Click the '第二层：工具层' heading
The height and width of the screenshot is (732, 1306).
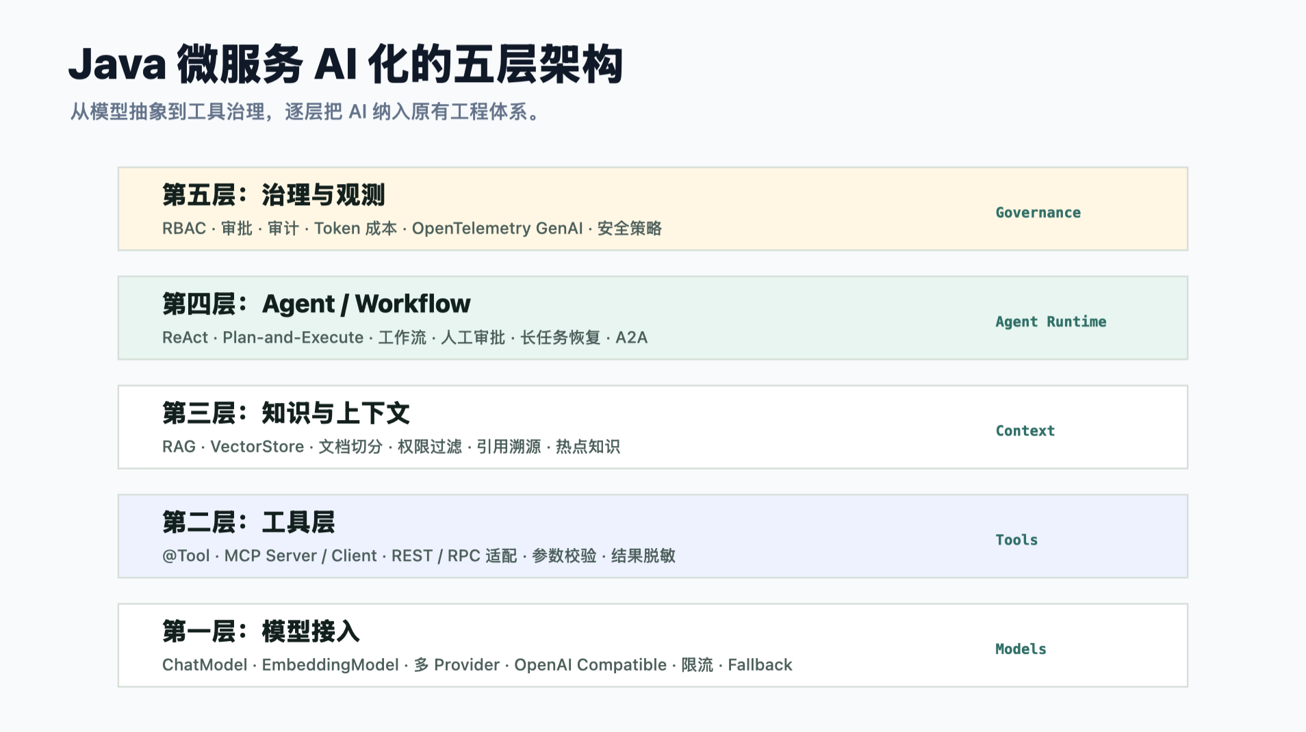click(x=248, y=522)
